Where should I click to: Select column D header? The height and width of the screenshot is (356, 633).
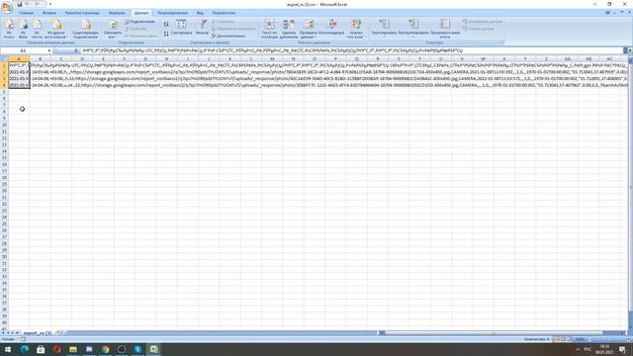(x=82, y=59)
